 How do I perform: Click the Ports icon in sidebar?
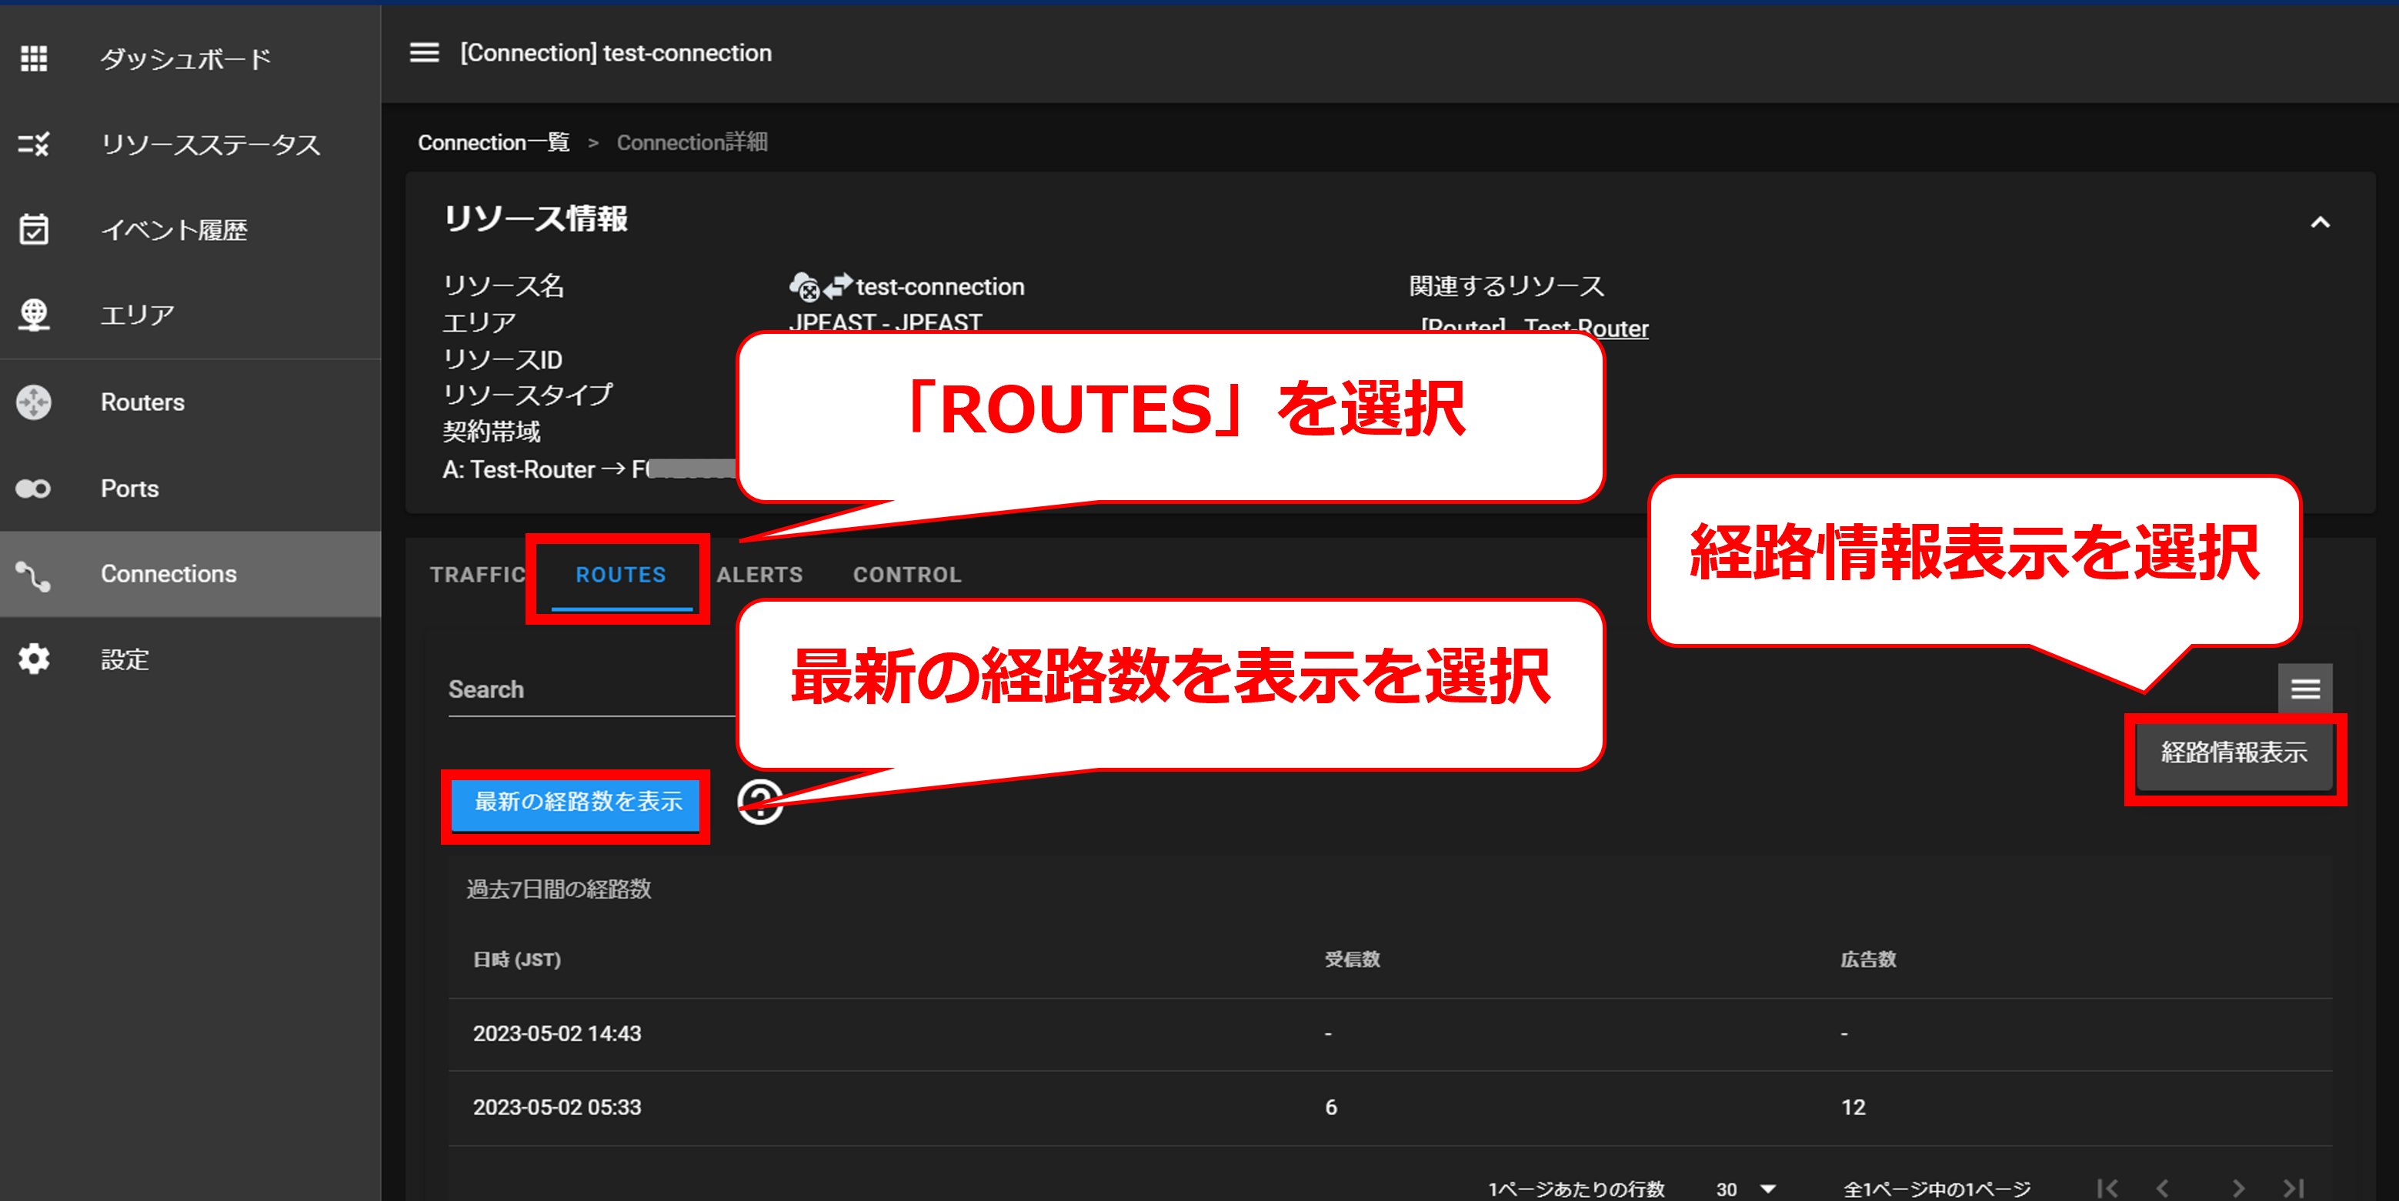[35, 489]
